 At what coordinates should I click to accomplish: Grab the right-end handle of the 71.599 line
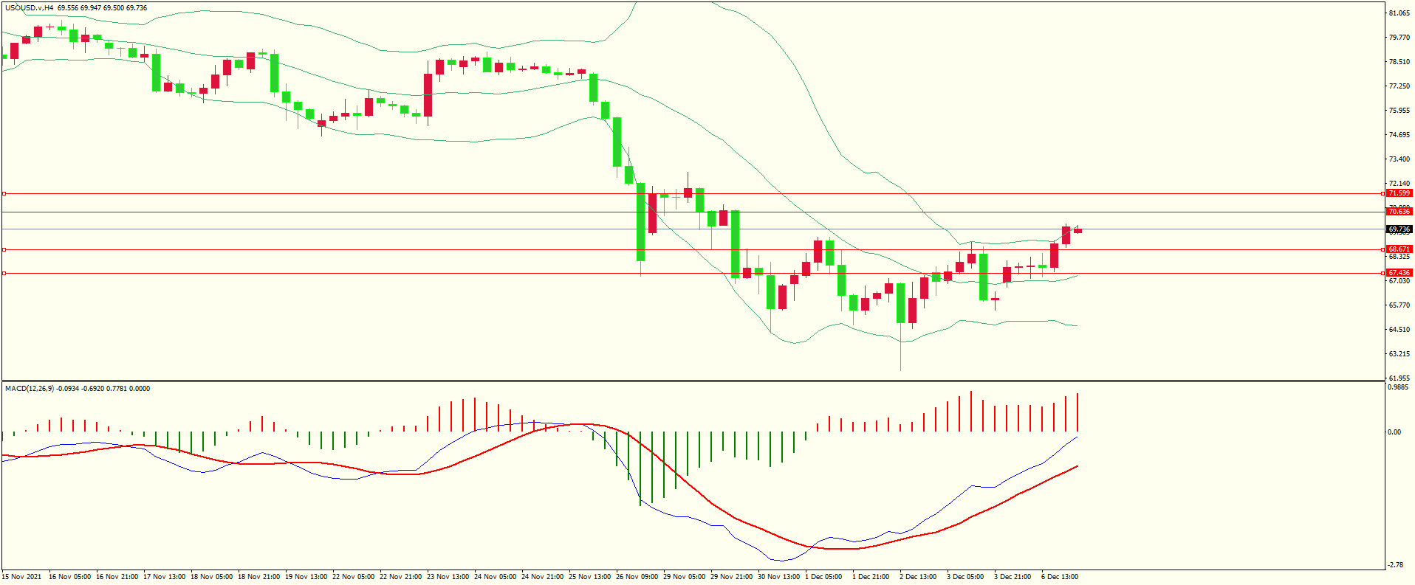click(x=1383, y=193)
